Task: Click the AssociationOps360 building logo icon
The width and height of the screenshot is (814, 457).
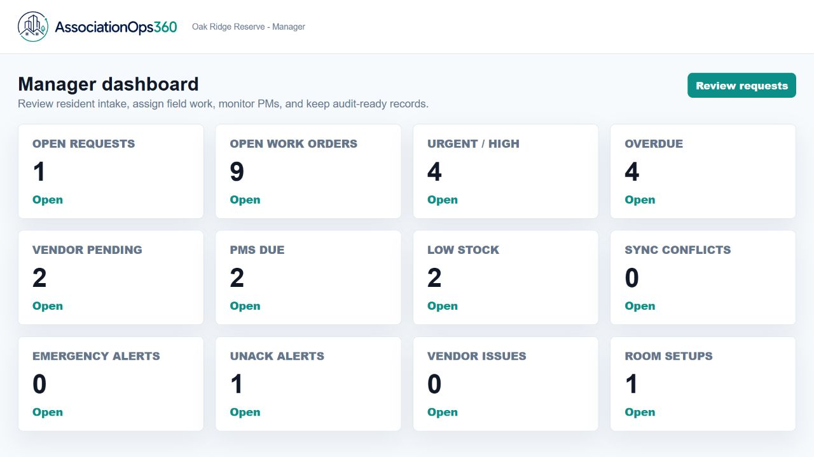Action: click(33, 27)
